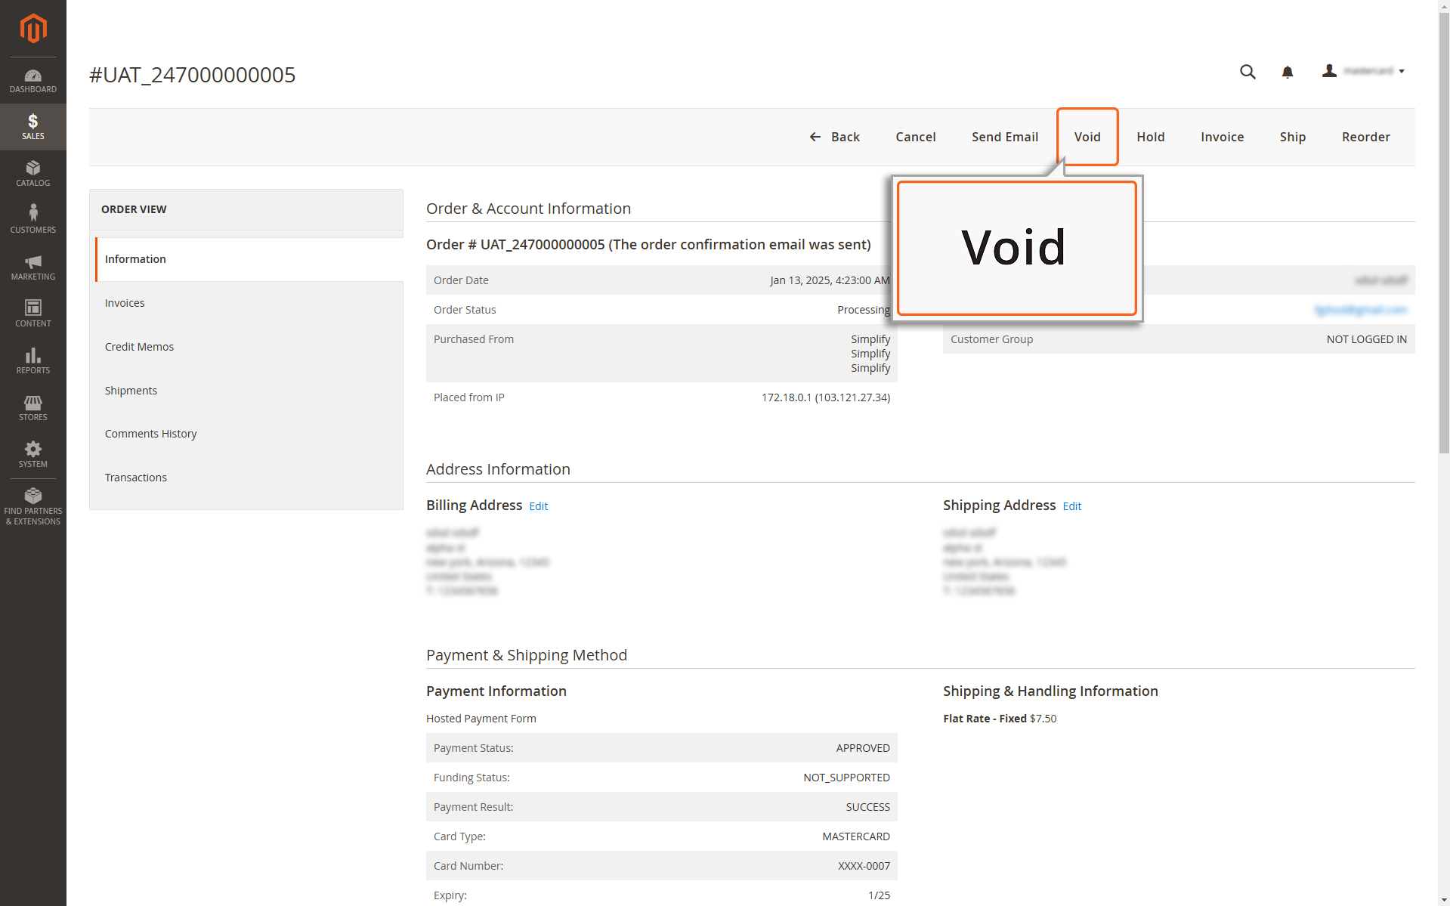
Task: Create an Invoice for the order
Action: (x=1223, y=137)
